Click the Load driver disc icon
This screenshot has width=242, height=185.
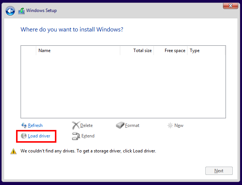pos(24,136)
